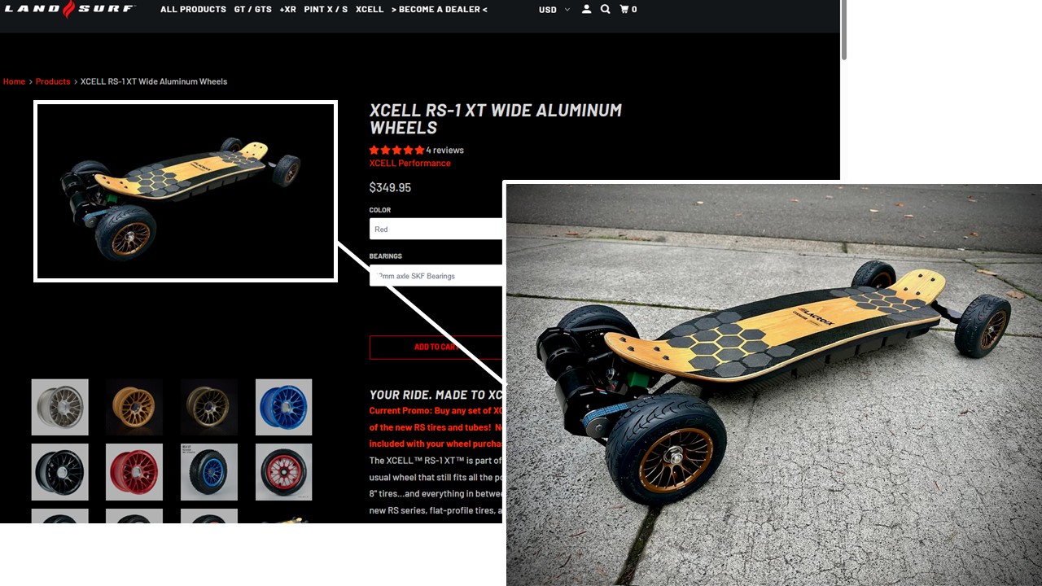
Task: Open the XCELL Performance vendor link
Action: tap(409, 163)
